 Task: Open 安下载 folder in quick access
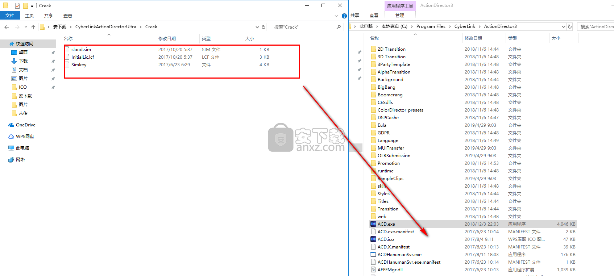tap(25, 96)
